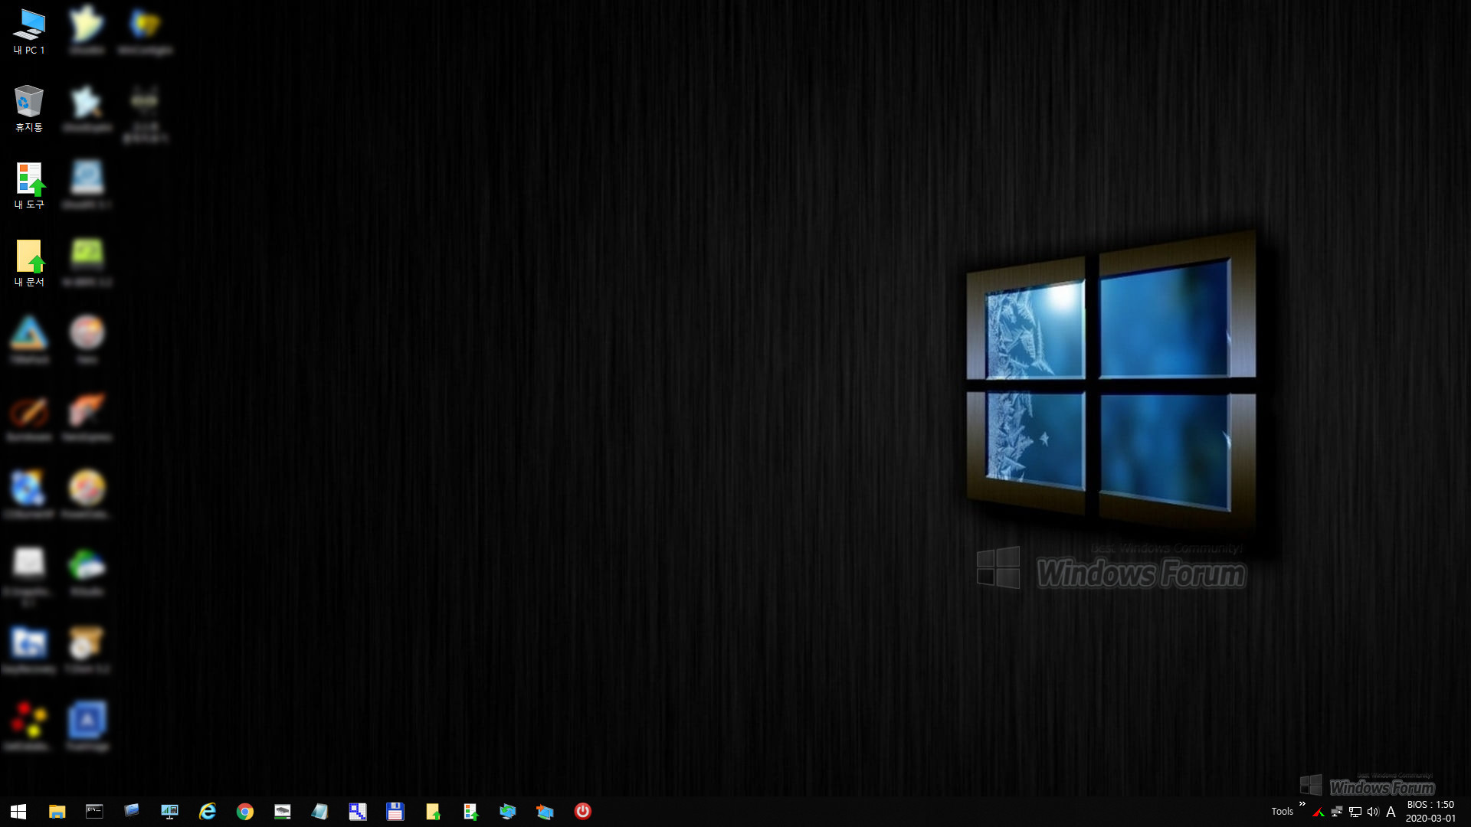Toggle the IME input mode indicator A

point(1391,812)
